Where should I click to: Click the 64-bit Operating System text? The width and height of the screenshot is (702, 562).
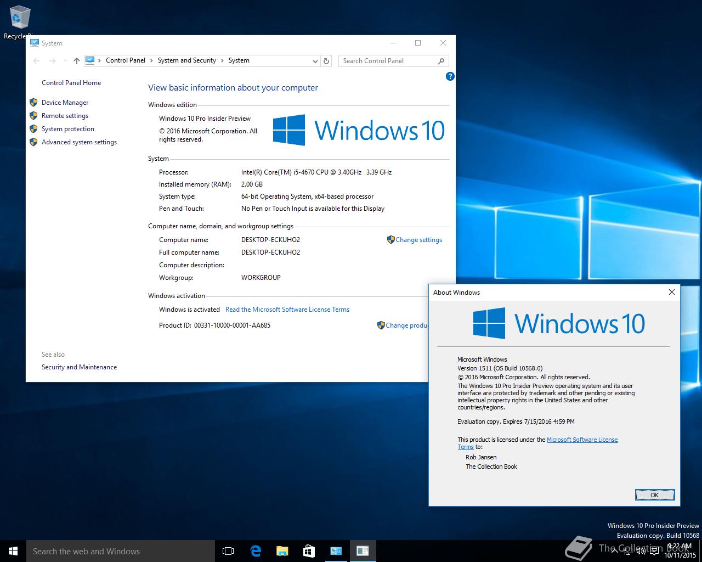coord(307,196)
